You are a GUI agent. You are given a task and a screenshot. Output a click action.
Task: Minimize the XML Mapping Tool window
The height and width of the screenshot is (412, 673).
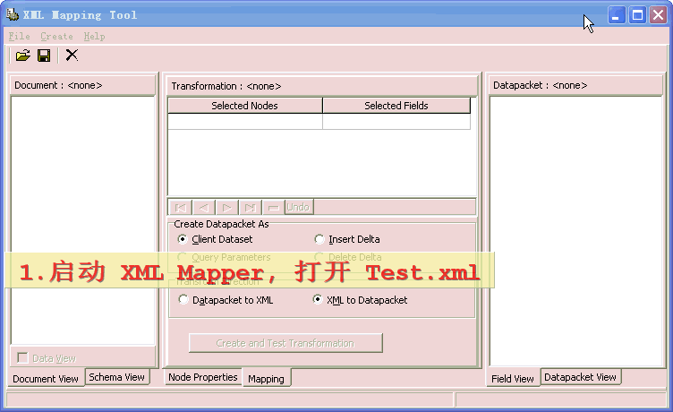point(617,15)
